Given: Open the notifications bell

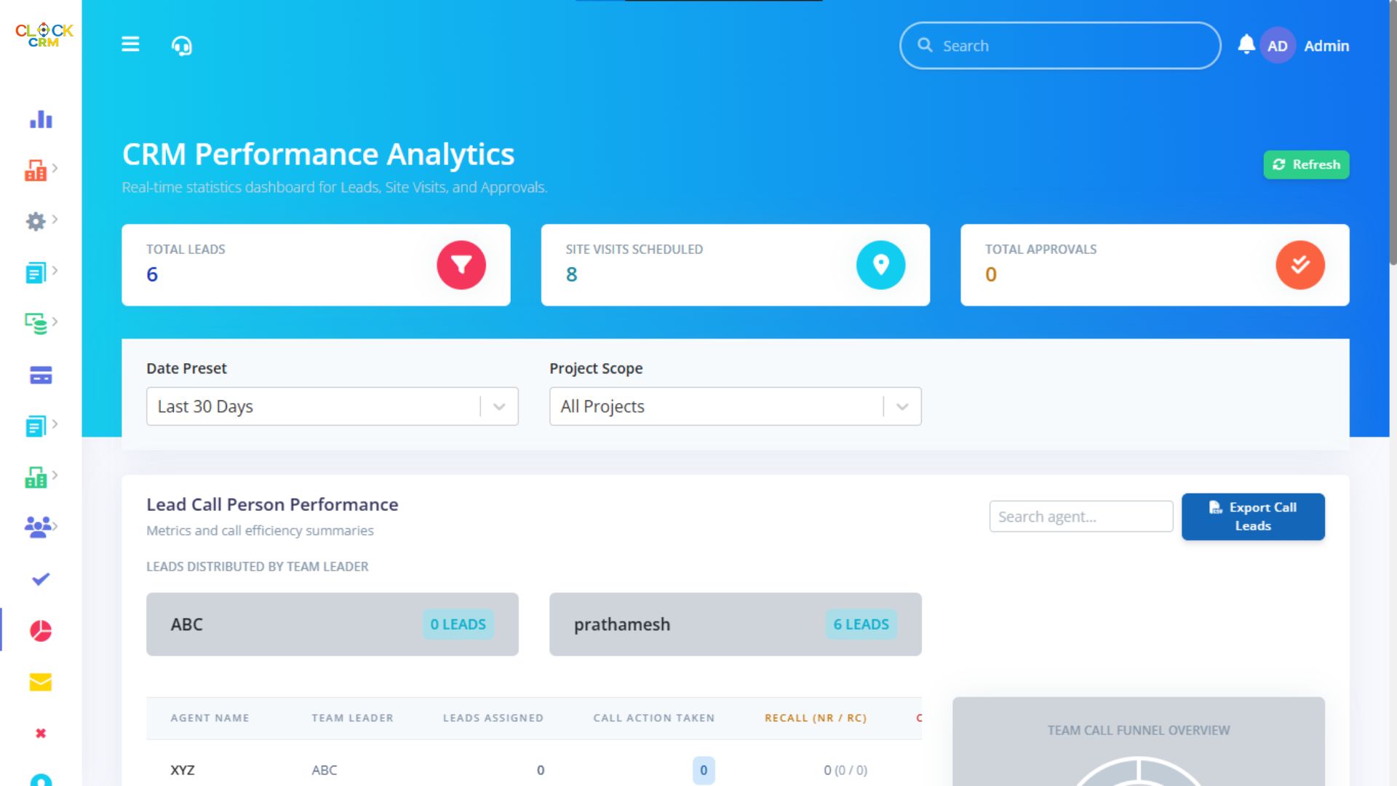Looking at the screenshot, I should tap(1246, 44).
